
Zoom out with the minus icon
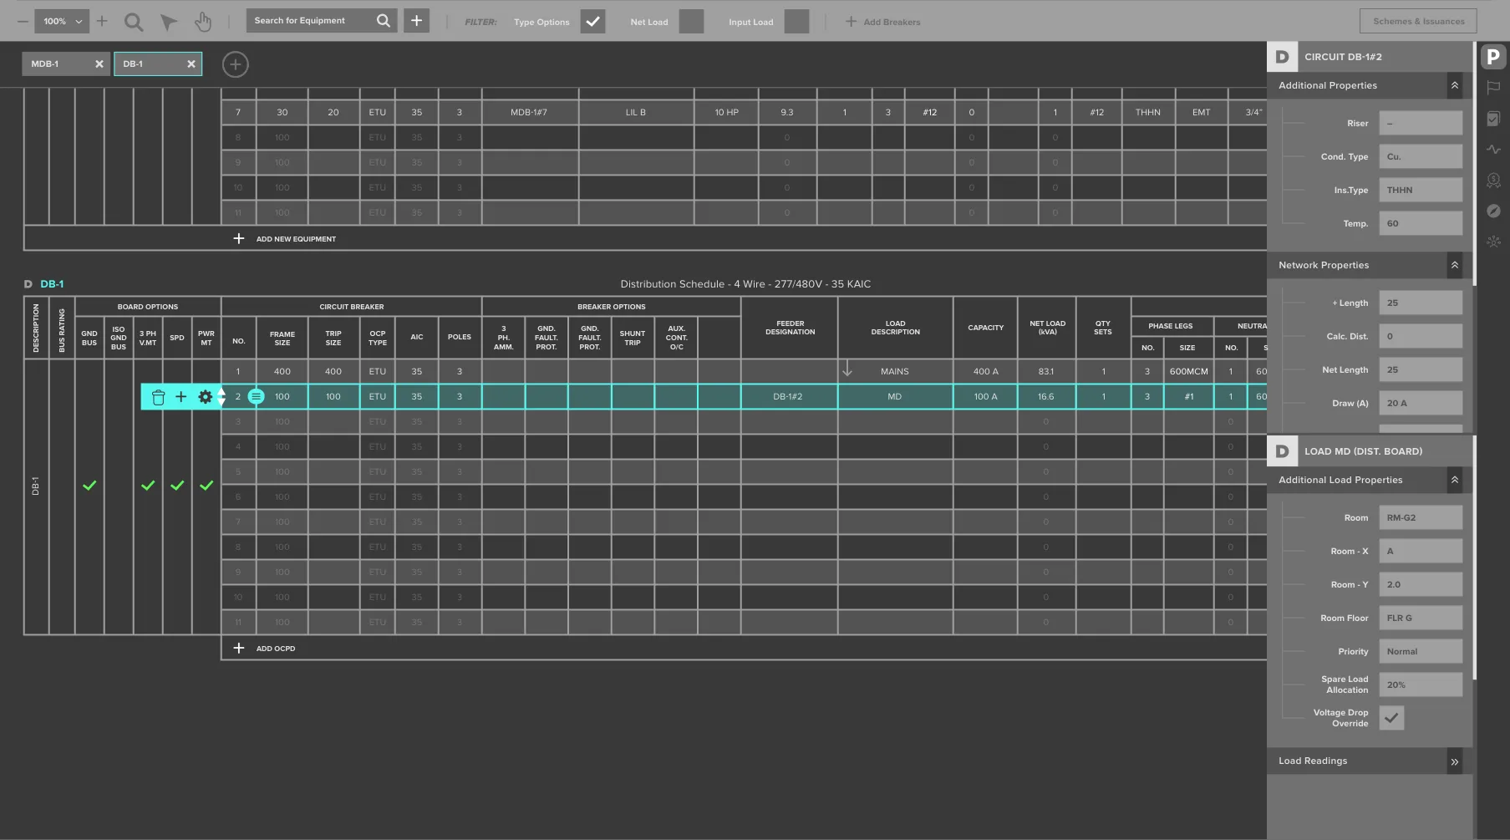pos(23,21)
